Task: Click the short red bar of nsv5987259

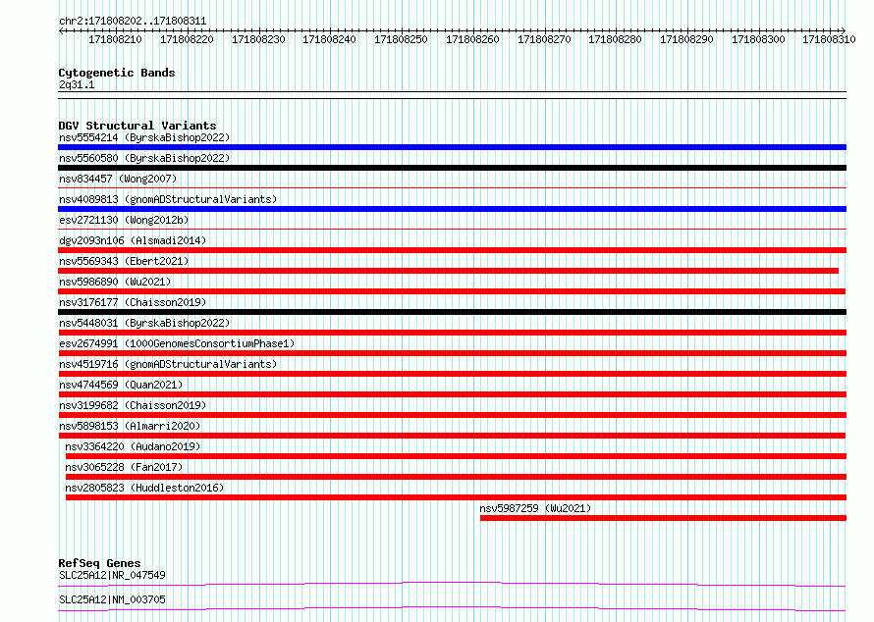Action: point(663,518)
